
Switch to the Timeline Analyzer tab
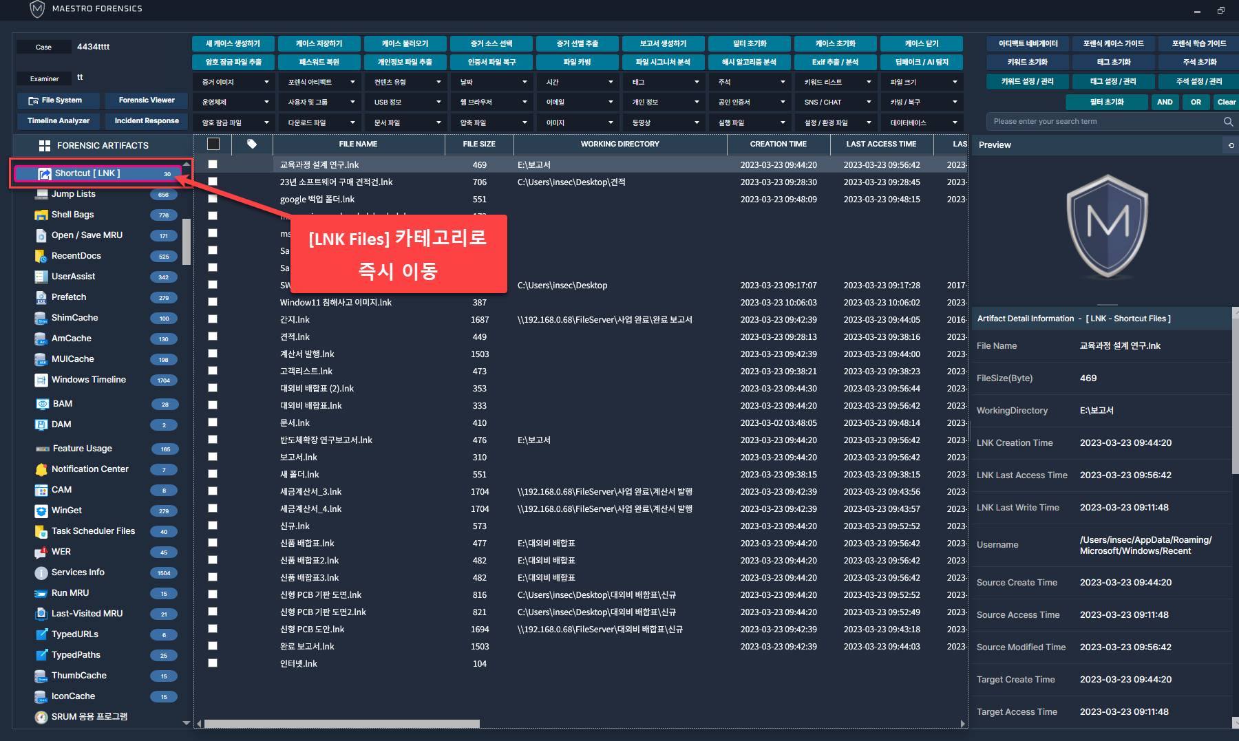[59, 121]
